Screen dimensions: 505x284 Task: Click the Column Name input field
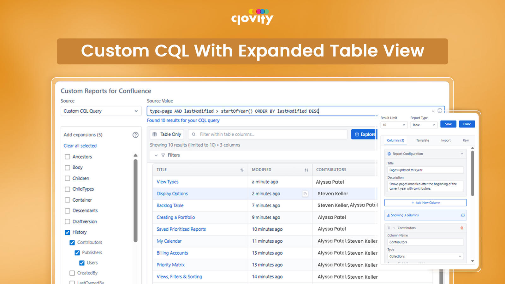pos(425,242)
